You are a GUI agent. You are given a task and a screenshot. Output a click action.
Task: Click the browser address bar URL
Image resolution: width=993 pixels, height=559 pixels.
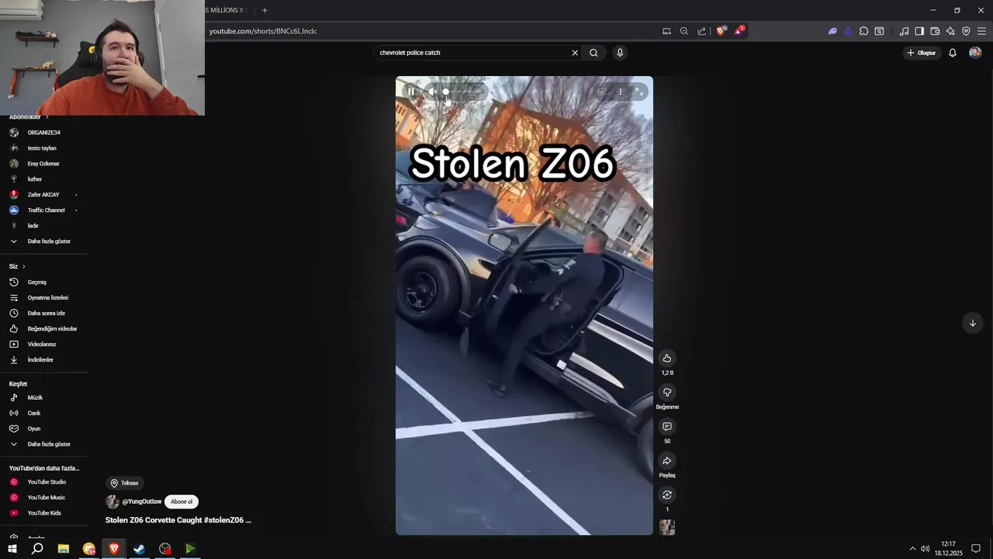pyautogui.click(x=263, y=31)
